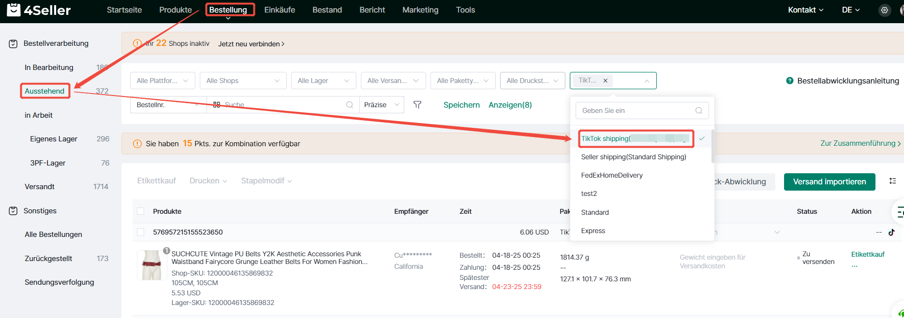Viewport: 904px width, 318px height.
Task: Click the Geben Sie ein search field
Action: (642, 111)
